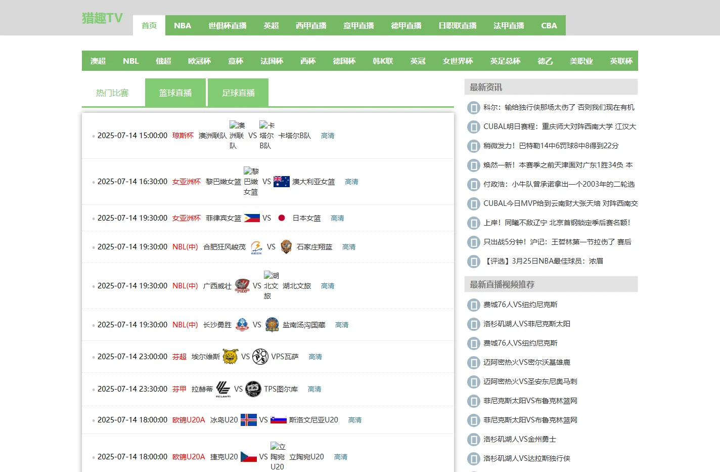Open news 科尔：输给独行侠那场太伤了
720x472 pixels.
coord(559,107)
